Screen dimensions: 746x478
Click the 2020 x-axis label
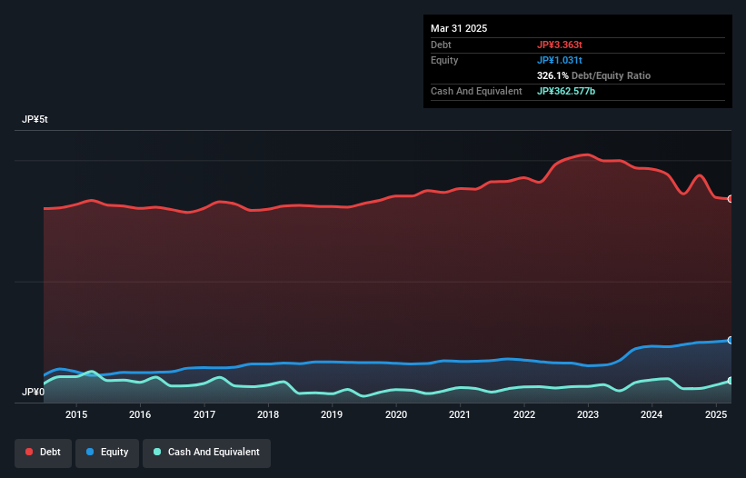point(396,414)
